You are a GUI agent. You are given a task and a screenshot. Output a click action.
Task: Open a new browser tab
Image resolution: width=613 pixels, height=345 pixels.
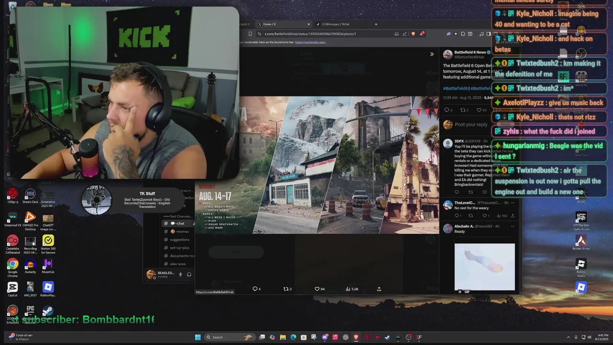376,24
